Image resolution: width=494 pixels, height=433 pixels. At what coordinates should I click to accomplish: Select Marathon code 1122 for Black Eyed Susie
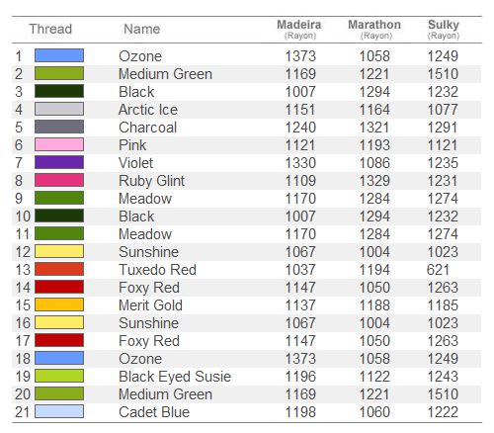point(374,377)
